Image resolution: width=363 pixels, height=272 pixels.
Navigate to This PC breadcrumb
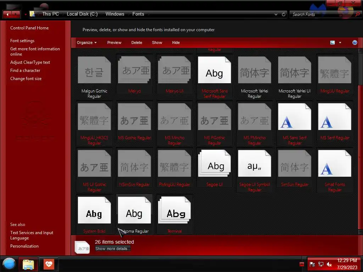50,14
